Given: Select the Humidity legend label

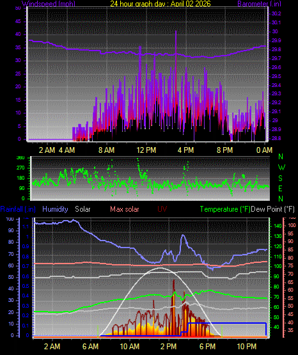Looking at the screenshot, I should coord(55,209).
